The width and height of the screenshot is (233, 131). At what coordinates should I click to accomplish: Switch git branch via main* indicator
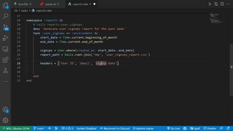click(x=39, y=128)
